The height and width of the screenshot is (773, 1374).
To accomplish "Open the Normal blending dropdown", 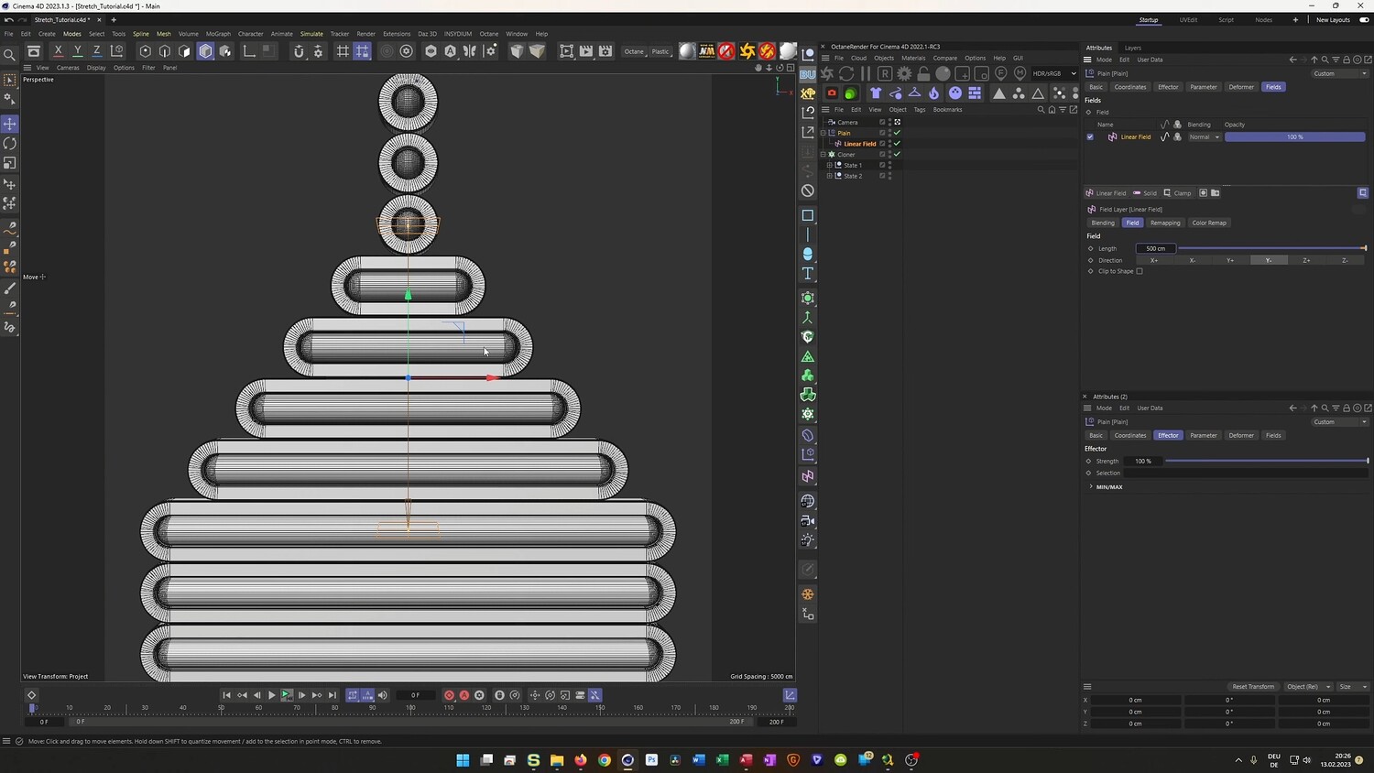I will pos(1204,137).
